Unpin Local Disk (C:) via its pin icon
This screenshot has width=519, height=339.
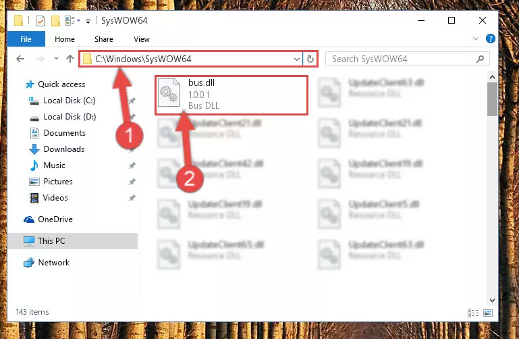click(132, 101)
